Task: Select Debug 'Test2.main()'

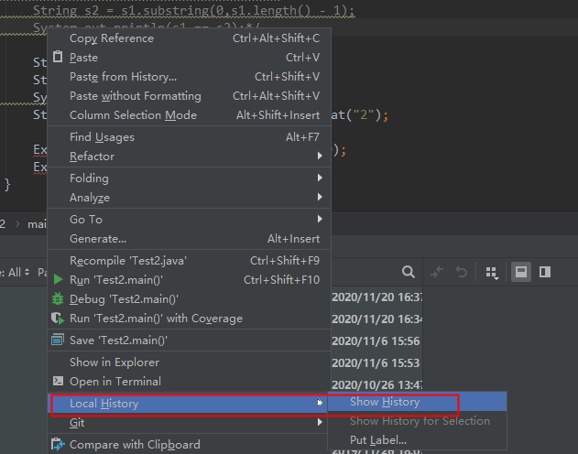Action: pos(189,299)
